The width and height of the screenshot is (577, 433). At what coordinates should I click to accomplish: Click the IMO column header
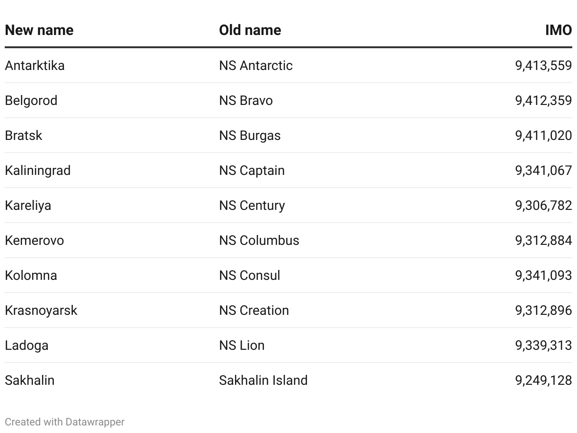[559, 30]
